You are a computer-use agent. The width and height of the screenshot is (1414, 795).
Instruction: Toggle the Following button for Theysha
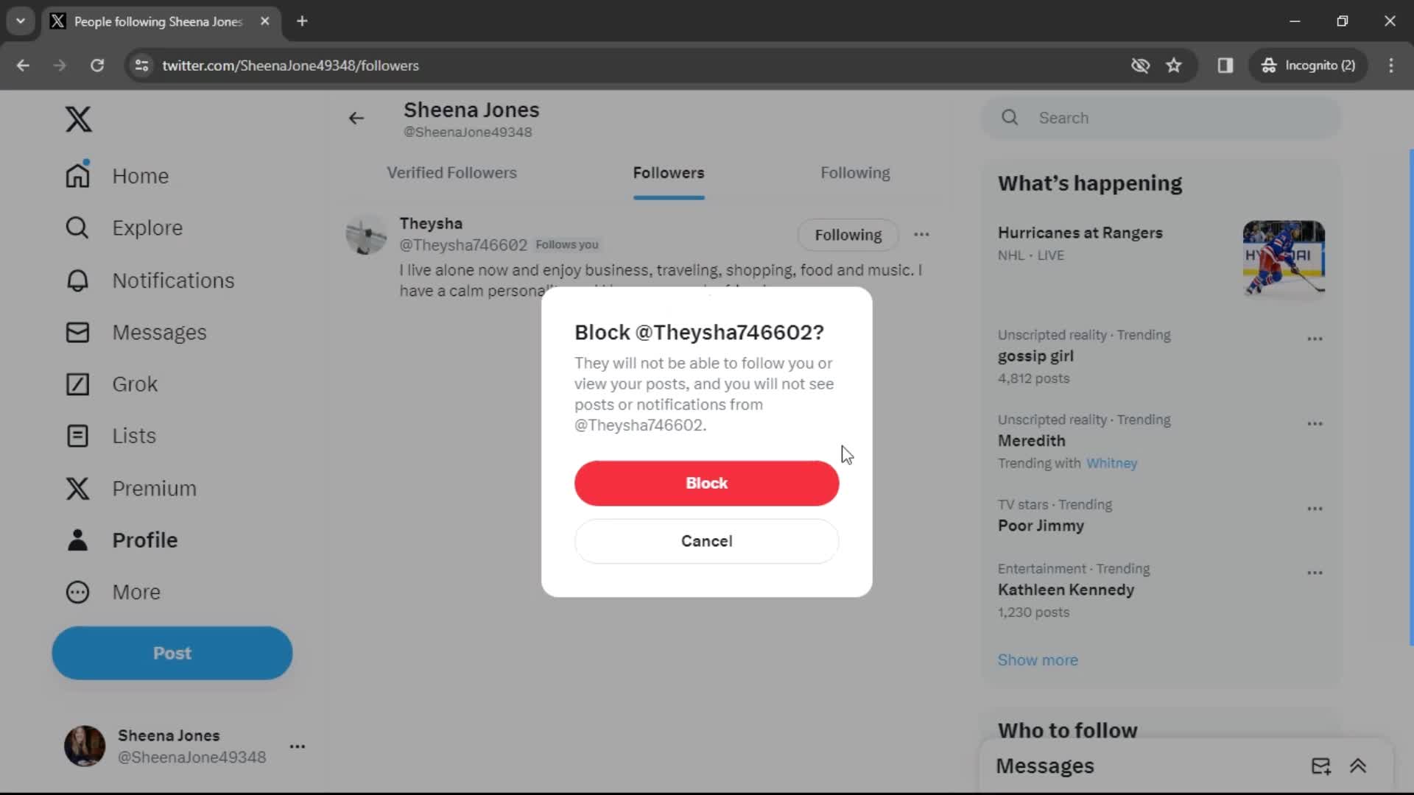click(848, 235)
